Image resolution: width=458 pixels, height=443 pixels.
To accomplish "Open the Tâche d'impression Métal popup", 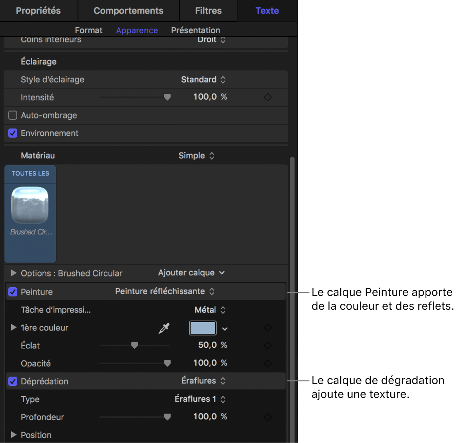I will pos(210,310).
